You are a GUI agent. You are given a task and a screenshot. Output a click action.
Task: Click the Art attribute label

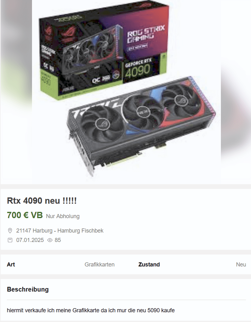pyautogui.click(x=11, y=265)
